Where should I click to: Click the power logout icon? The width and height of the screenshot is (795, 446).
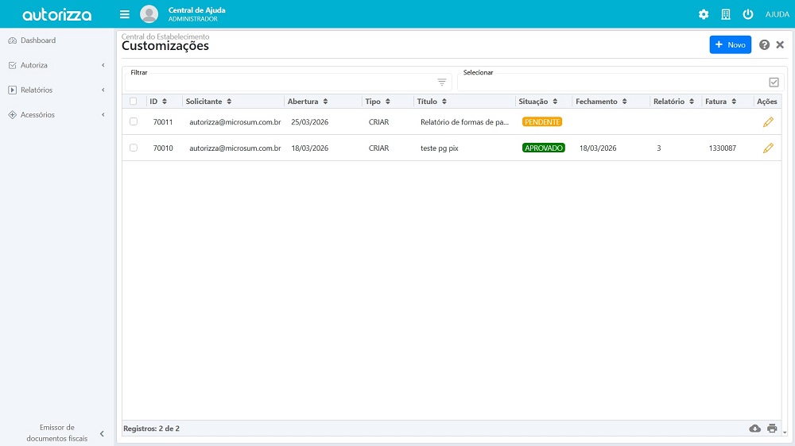pos(748,14)
